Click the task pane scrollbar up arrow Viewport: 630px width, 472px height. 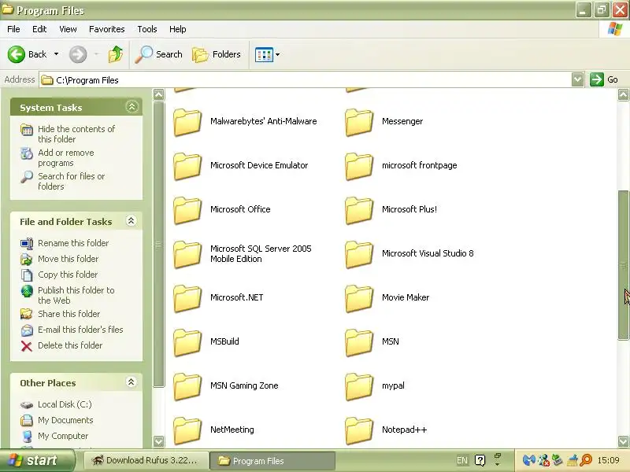(x=159, y=95)
